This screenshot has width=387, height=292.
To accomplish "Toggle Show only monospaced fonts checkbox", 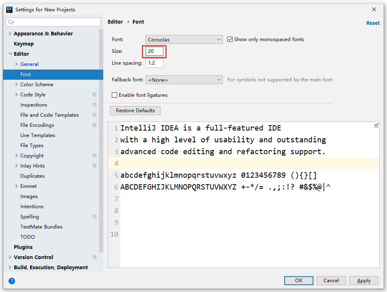I will pyautogui.click(x=230, y=39).
